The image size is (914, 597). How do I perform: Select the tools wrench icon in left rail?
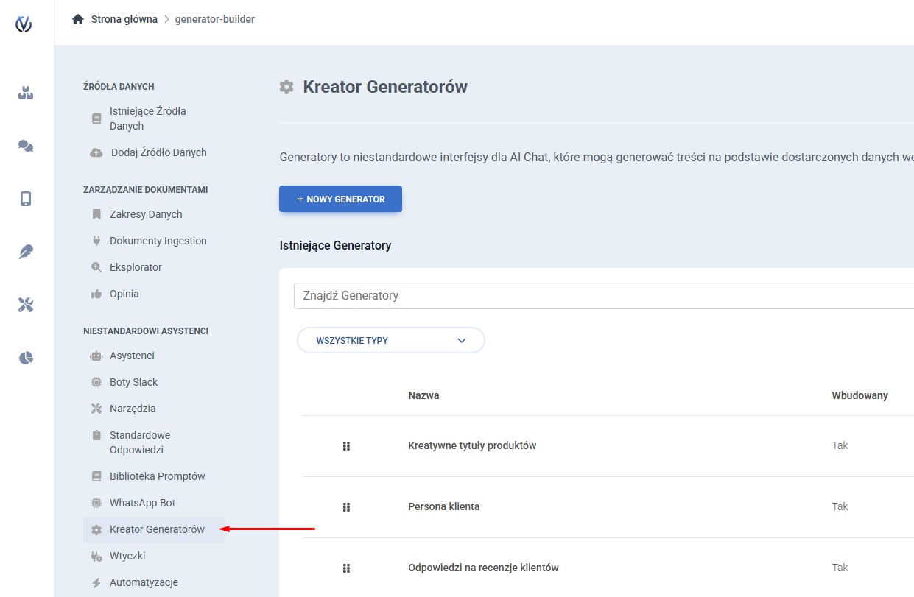point(26,305)
